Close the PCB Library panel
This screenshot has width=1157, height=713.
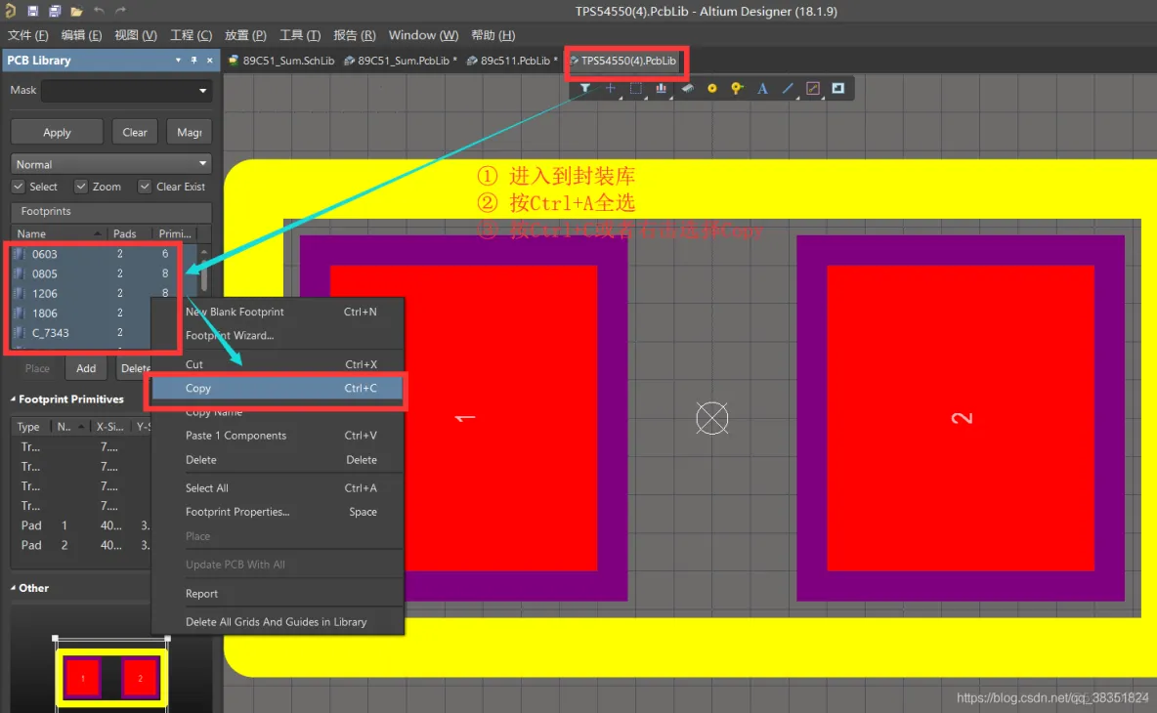point(209,61)
